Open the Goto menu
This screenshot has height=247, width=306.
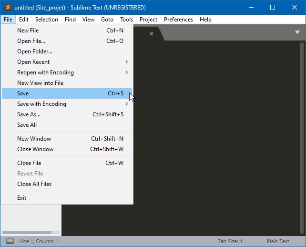(107, 20)
